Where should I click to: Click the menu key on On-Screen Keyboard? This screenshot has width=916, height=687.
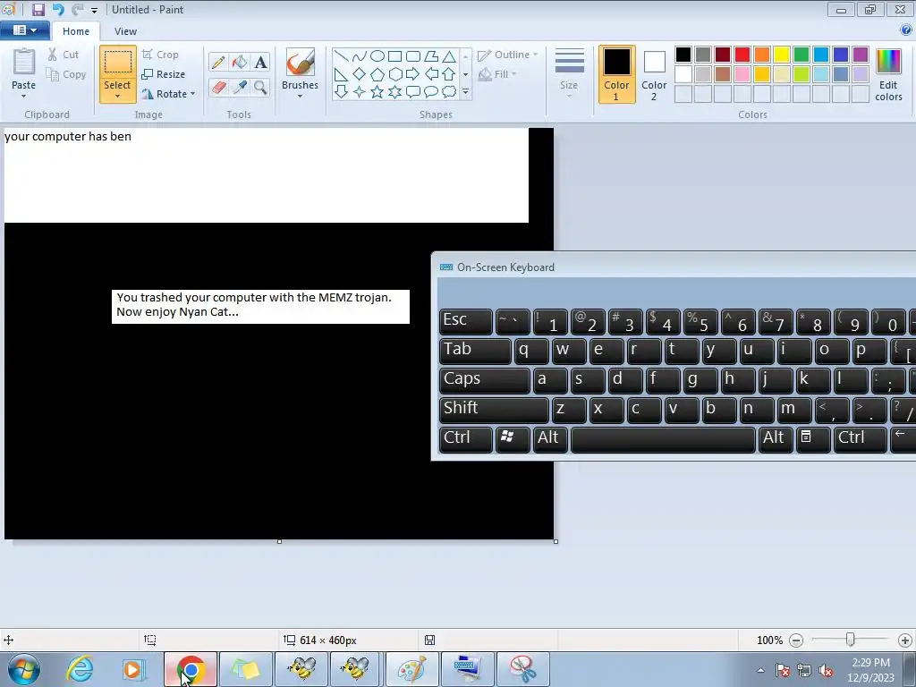click(x=812, y=439)
